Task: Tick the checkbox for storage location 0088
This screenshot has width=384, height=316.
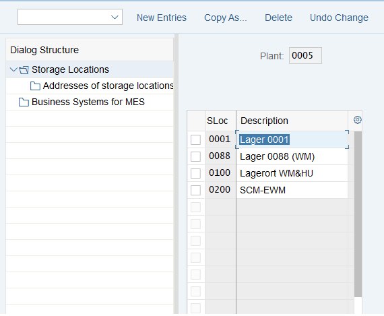Action: point(195,156)
